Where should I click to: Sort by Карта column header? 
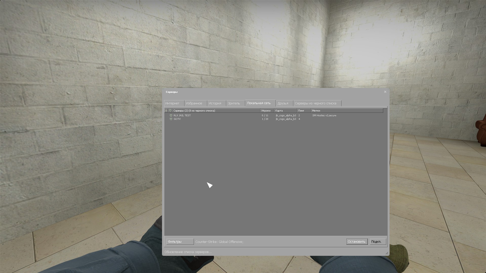[286, 110]
